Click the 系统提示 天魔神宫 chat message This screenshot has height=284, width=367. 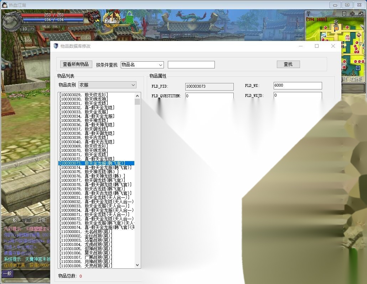pos(27,259)
